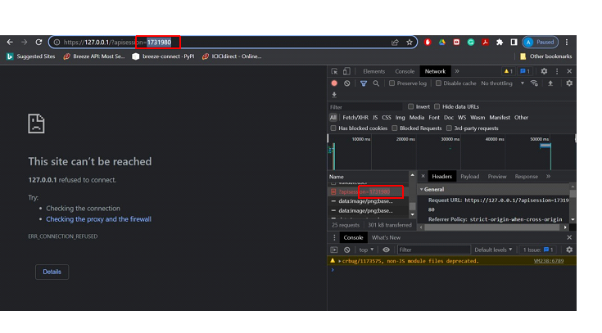Bookmark this page with star icon
The image size is (602, 333).
pyautogui.click(x=410, y=42)
